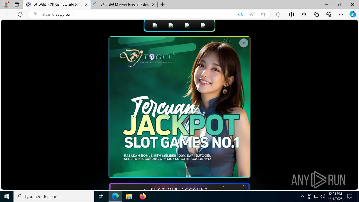Open a new tab with the plus button
The image size is (359, 202).
(x=163, y=4)
